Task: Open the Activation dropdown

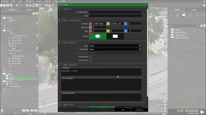Action: pyautogui.click(x=115, y=50)
